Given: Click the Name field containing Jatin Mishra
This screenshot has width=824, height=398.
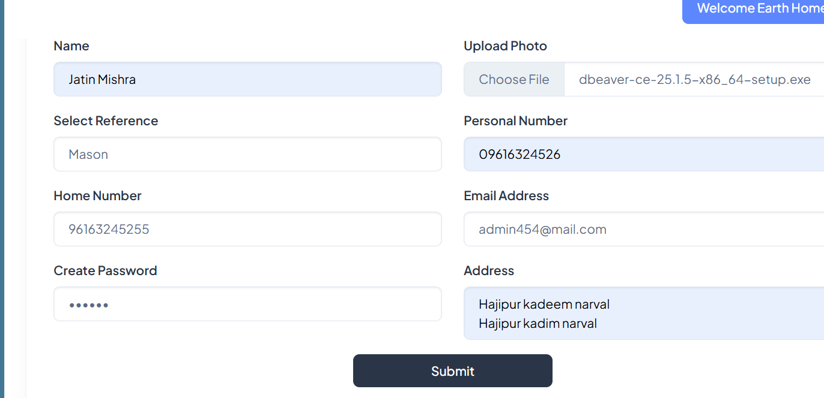Looking at the screenshot, I should (x=247, y=79).
